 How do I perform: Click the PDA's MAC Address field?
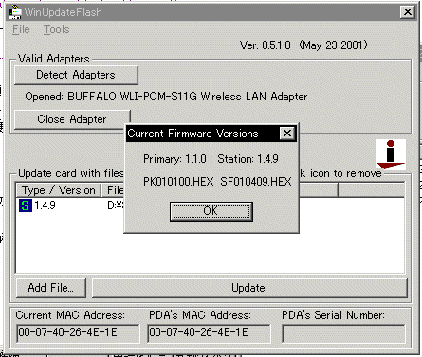click(209, 333)
